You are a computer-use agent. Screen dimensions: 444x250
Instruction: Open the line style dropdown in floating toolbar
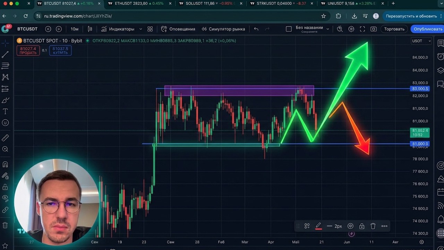pos(334,226)
